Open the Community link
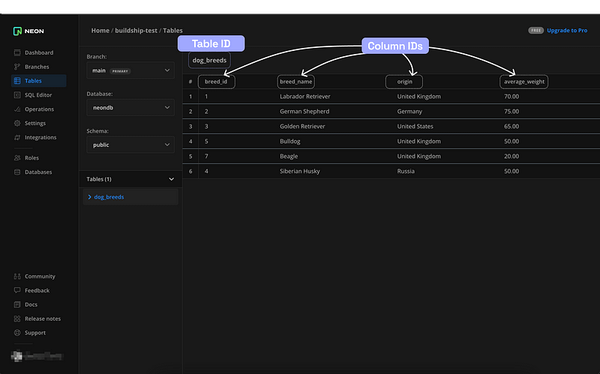The height and width of the screenshot is (374, 600). [40, 276]
